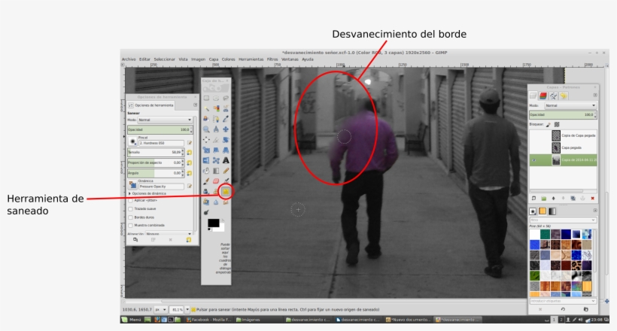Switch to Facebook Mozilla taskbar window
The image size is (617, 331).
[x=208, y=320]
